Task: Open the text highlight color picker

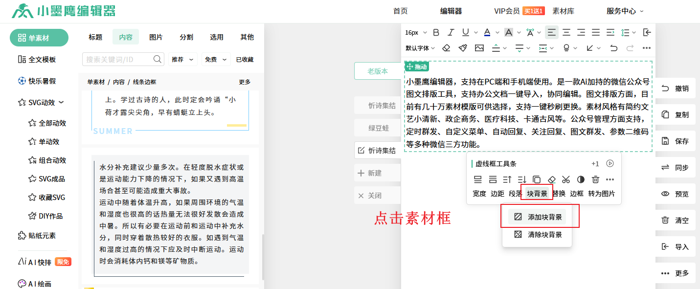Action: click(509, 32)
